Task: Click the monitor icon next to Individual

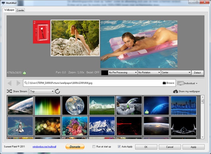Action: coord(180,83)
